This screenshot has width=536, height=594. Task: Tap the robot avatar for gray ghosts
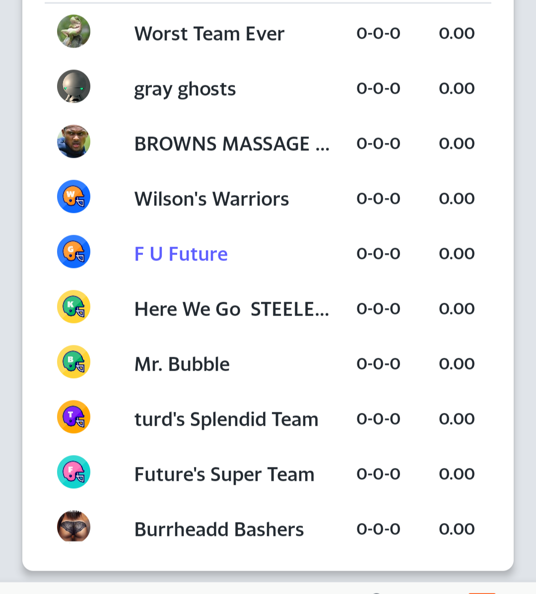pos(73,86)
